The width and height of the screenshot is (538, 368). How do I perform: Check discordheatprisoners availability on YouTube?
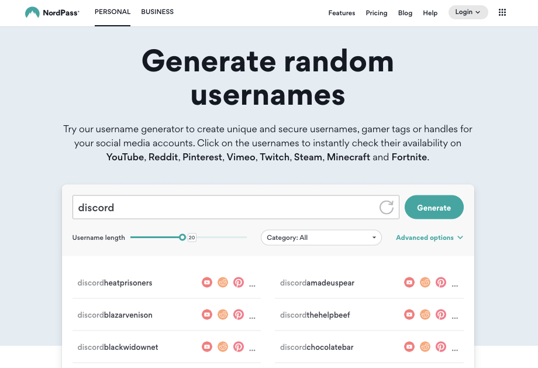click(207, 283)
